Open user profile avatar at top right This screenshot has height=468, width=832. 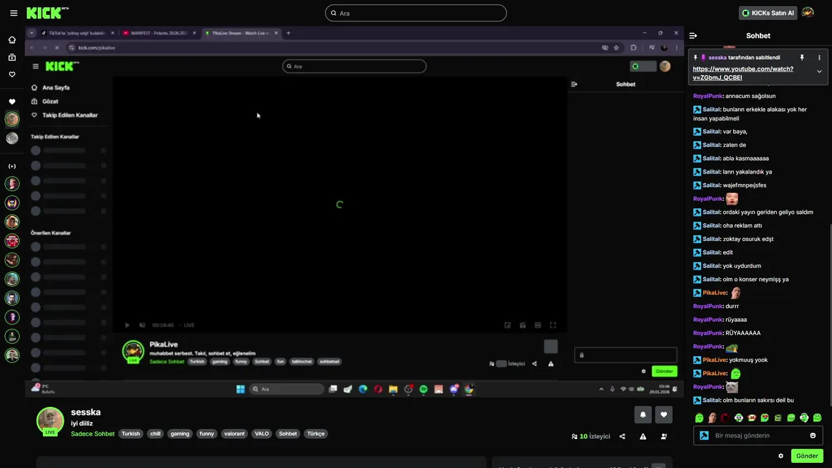tap(808, 13)
